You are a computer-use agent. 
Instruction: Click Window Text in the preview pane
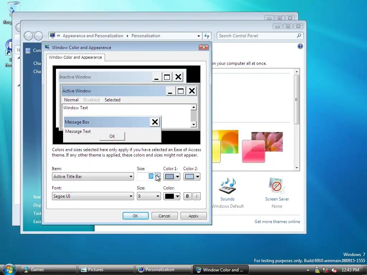click(x=75, y=108)
